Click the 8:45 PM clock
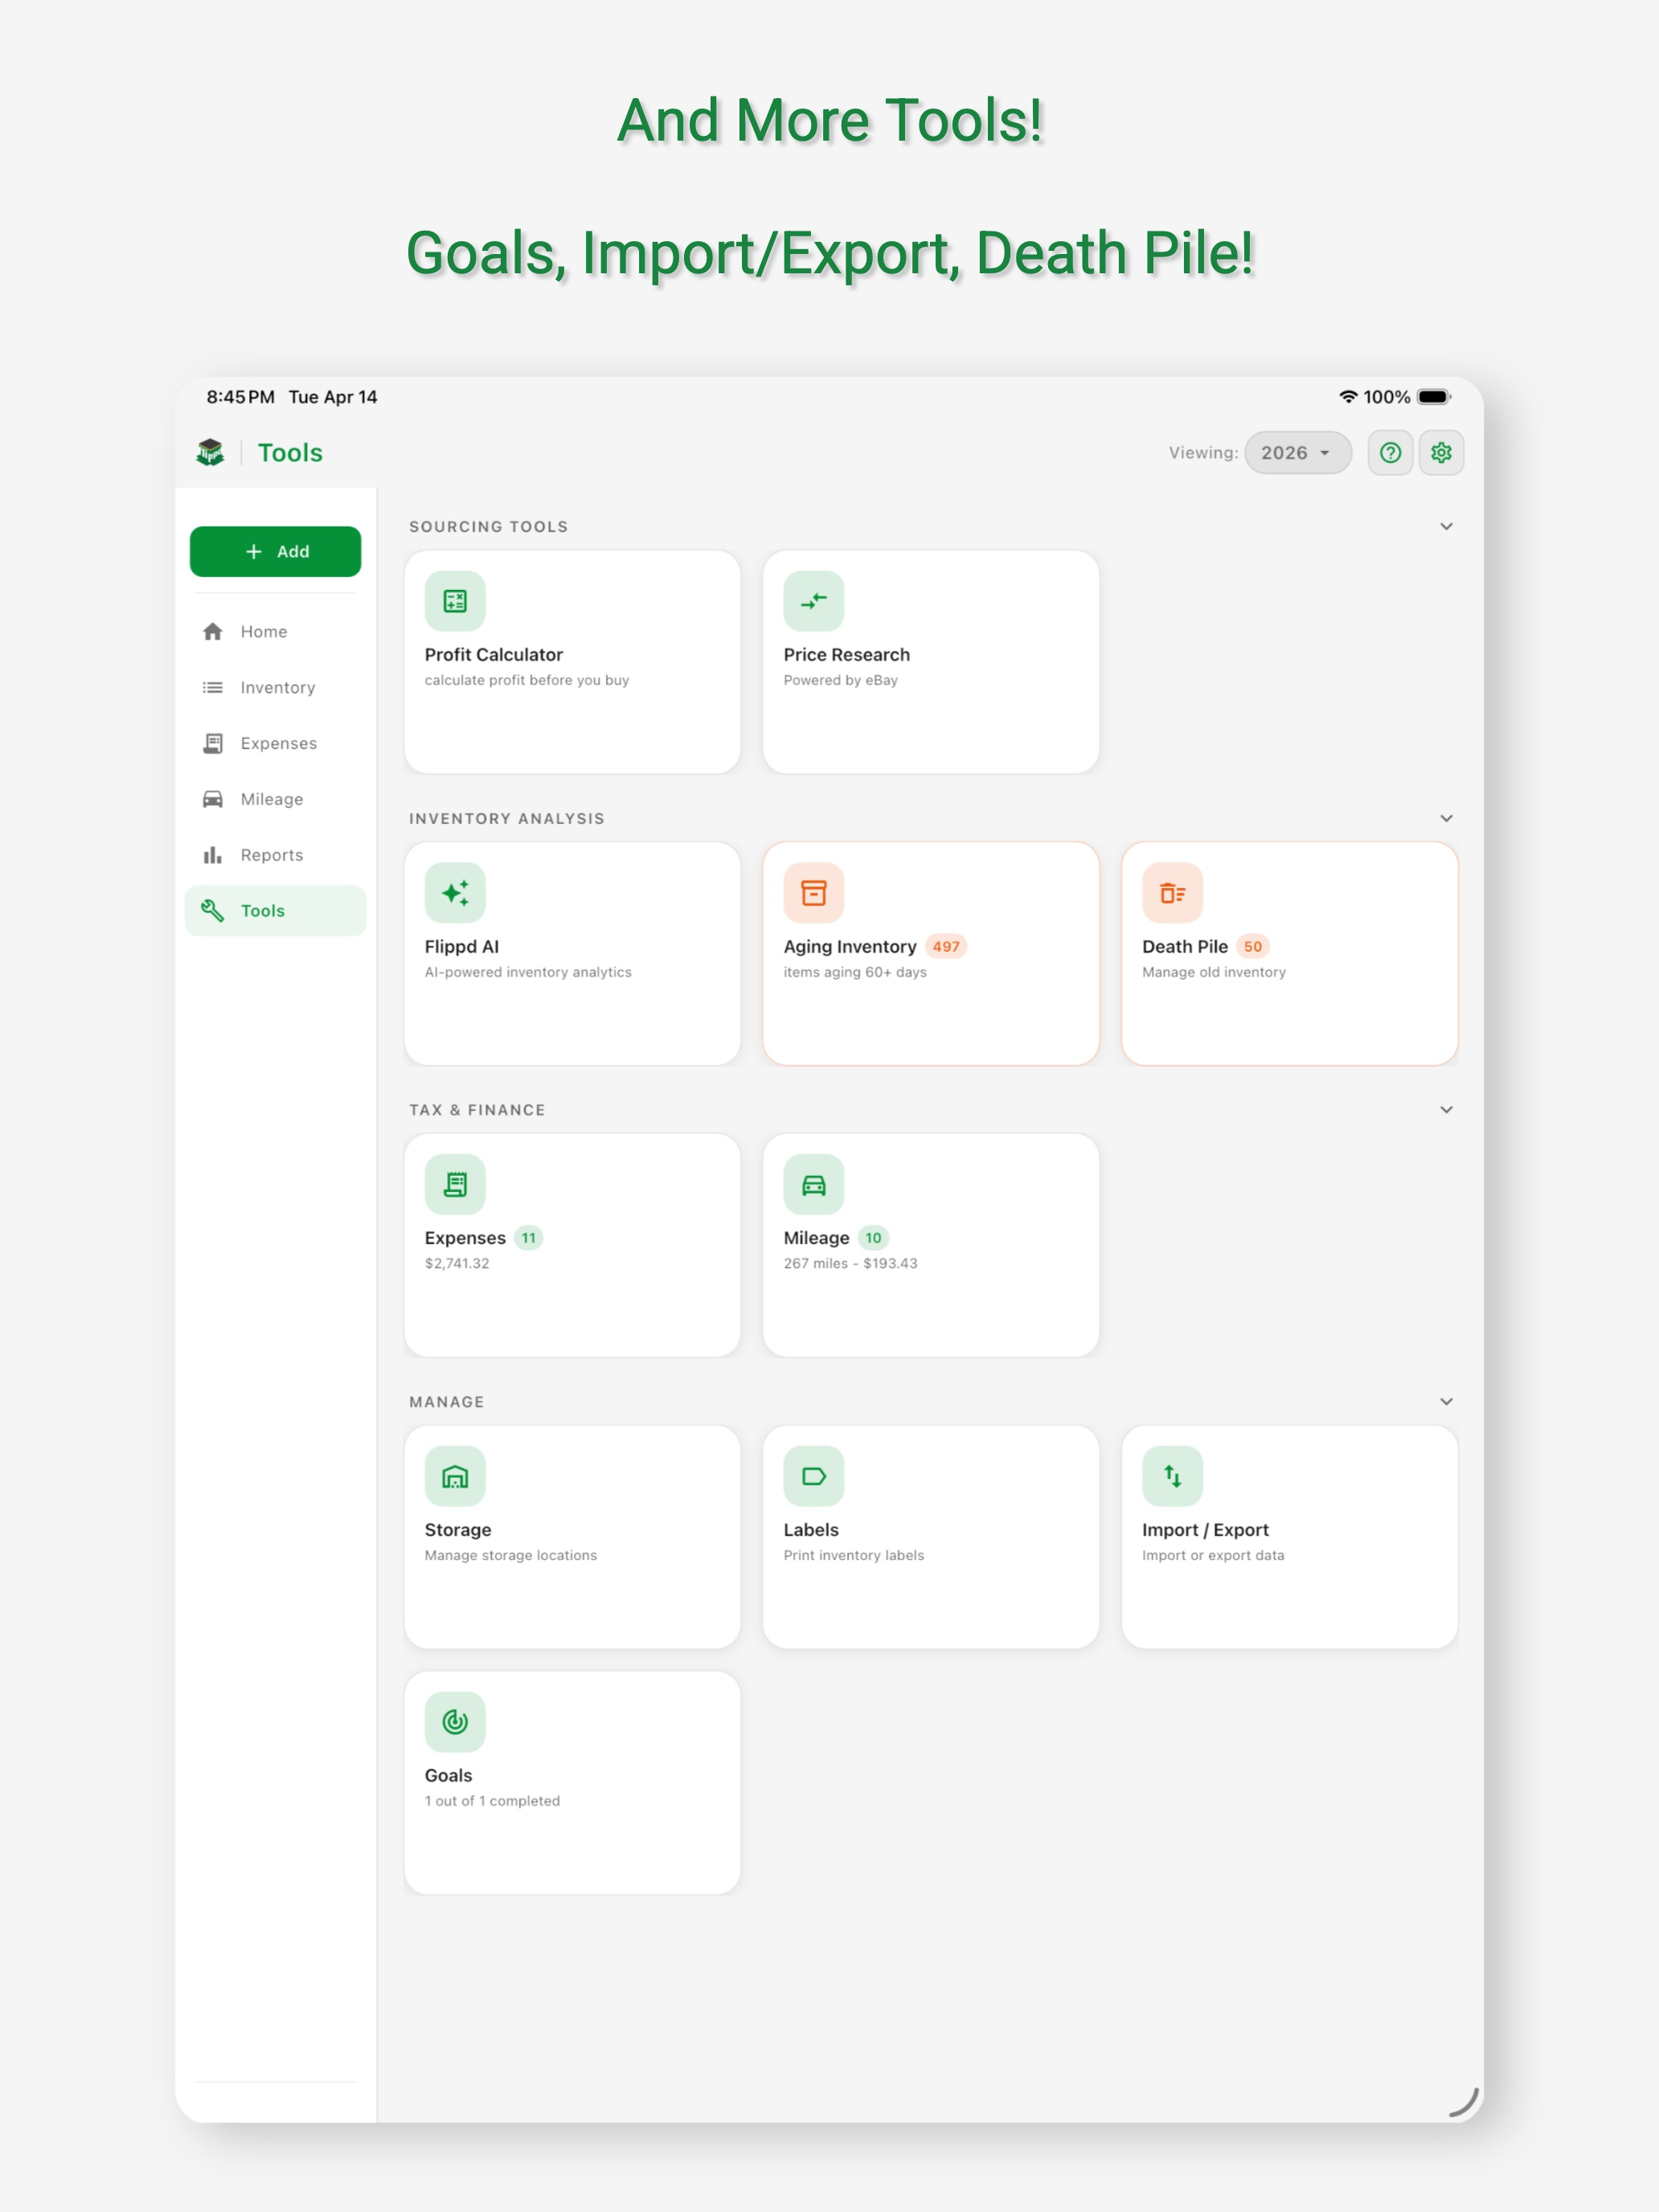The height and width of the screenshot is (2212, 1659). (x=240, y=397)
